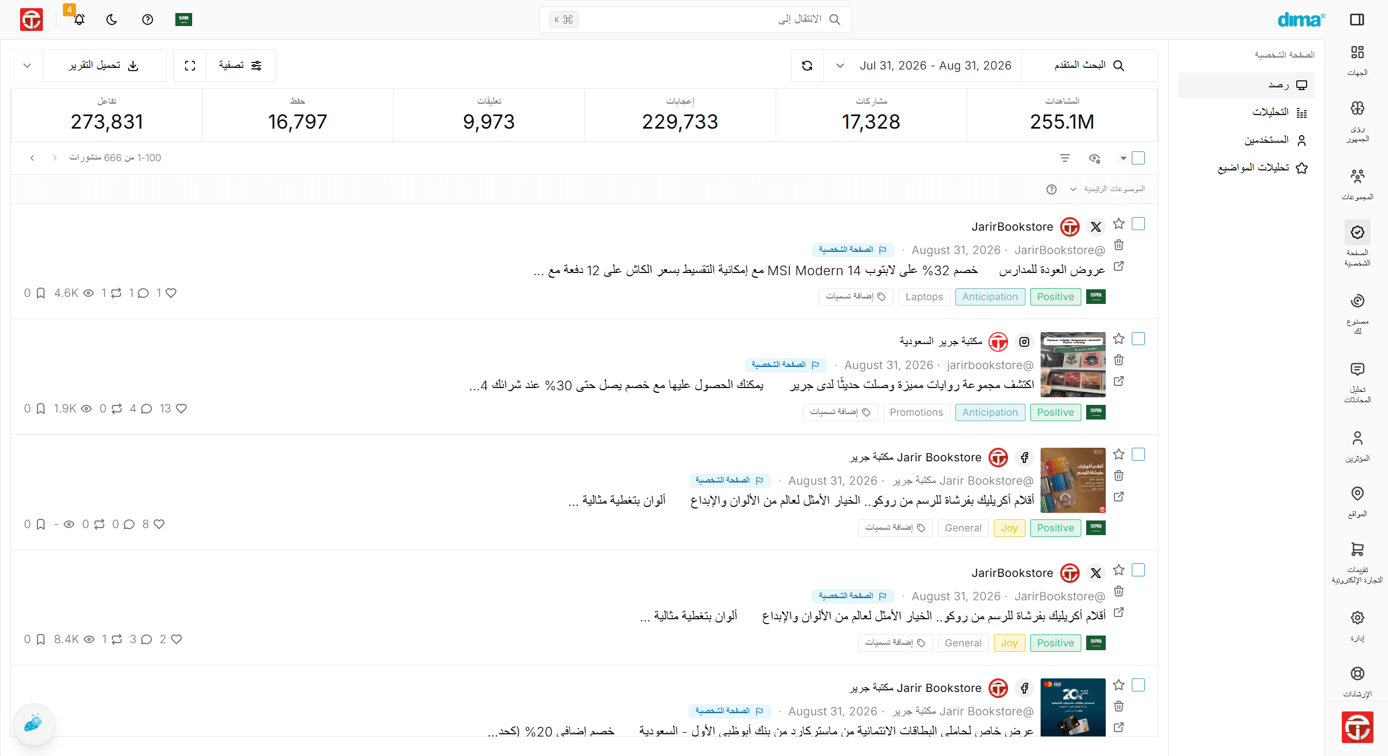The image size is (1388, 756).
Task: Select the مكتبة جرير السعودية Instagram post checkbox
Action: pyautogui.click(x=1138, y=339)
